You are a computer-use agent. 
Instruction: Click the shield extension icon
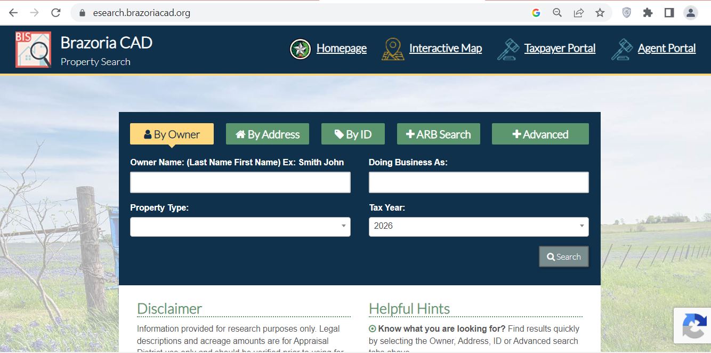point(627,13)
